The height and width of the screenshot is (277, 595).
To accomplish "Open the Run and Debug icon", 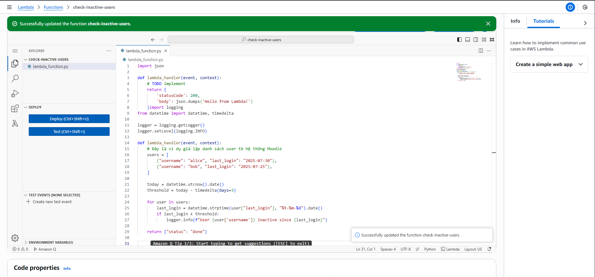I will tap(15, 93).
